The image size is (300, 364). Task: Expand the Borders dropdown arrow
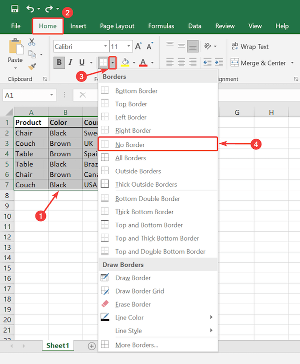tap(113, 62)
